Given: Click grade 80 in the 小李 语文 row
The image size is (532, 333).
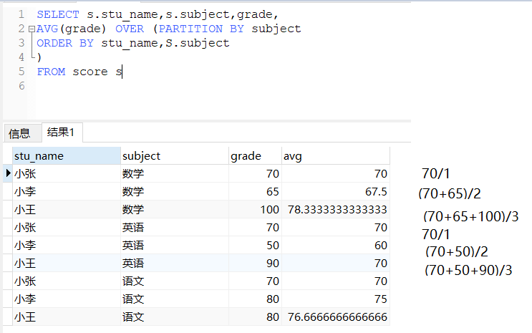Looking at the screenshot, I should (x=255, y=299).
